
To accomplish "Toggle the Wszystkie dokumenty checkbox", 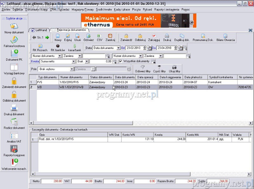I will (121, 61).
